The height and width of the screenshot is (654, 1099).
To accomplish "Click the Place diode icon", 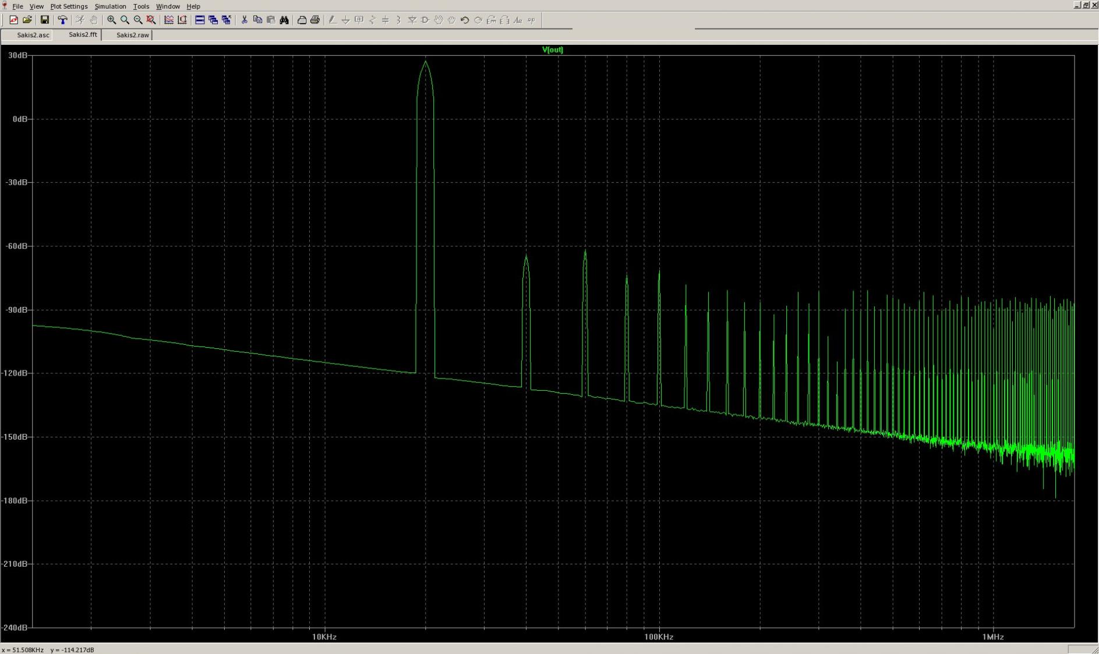I will pos(412,20).
